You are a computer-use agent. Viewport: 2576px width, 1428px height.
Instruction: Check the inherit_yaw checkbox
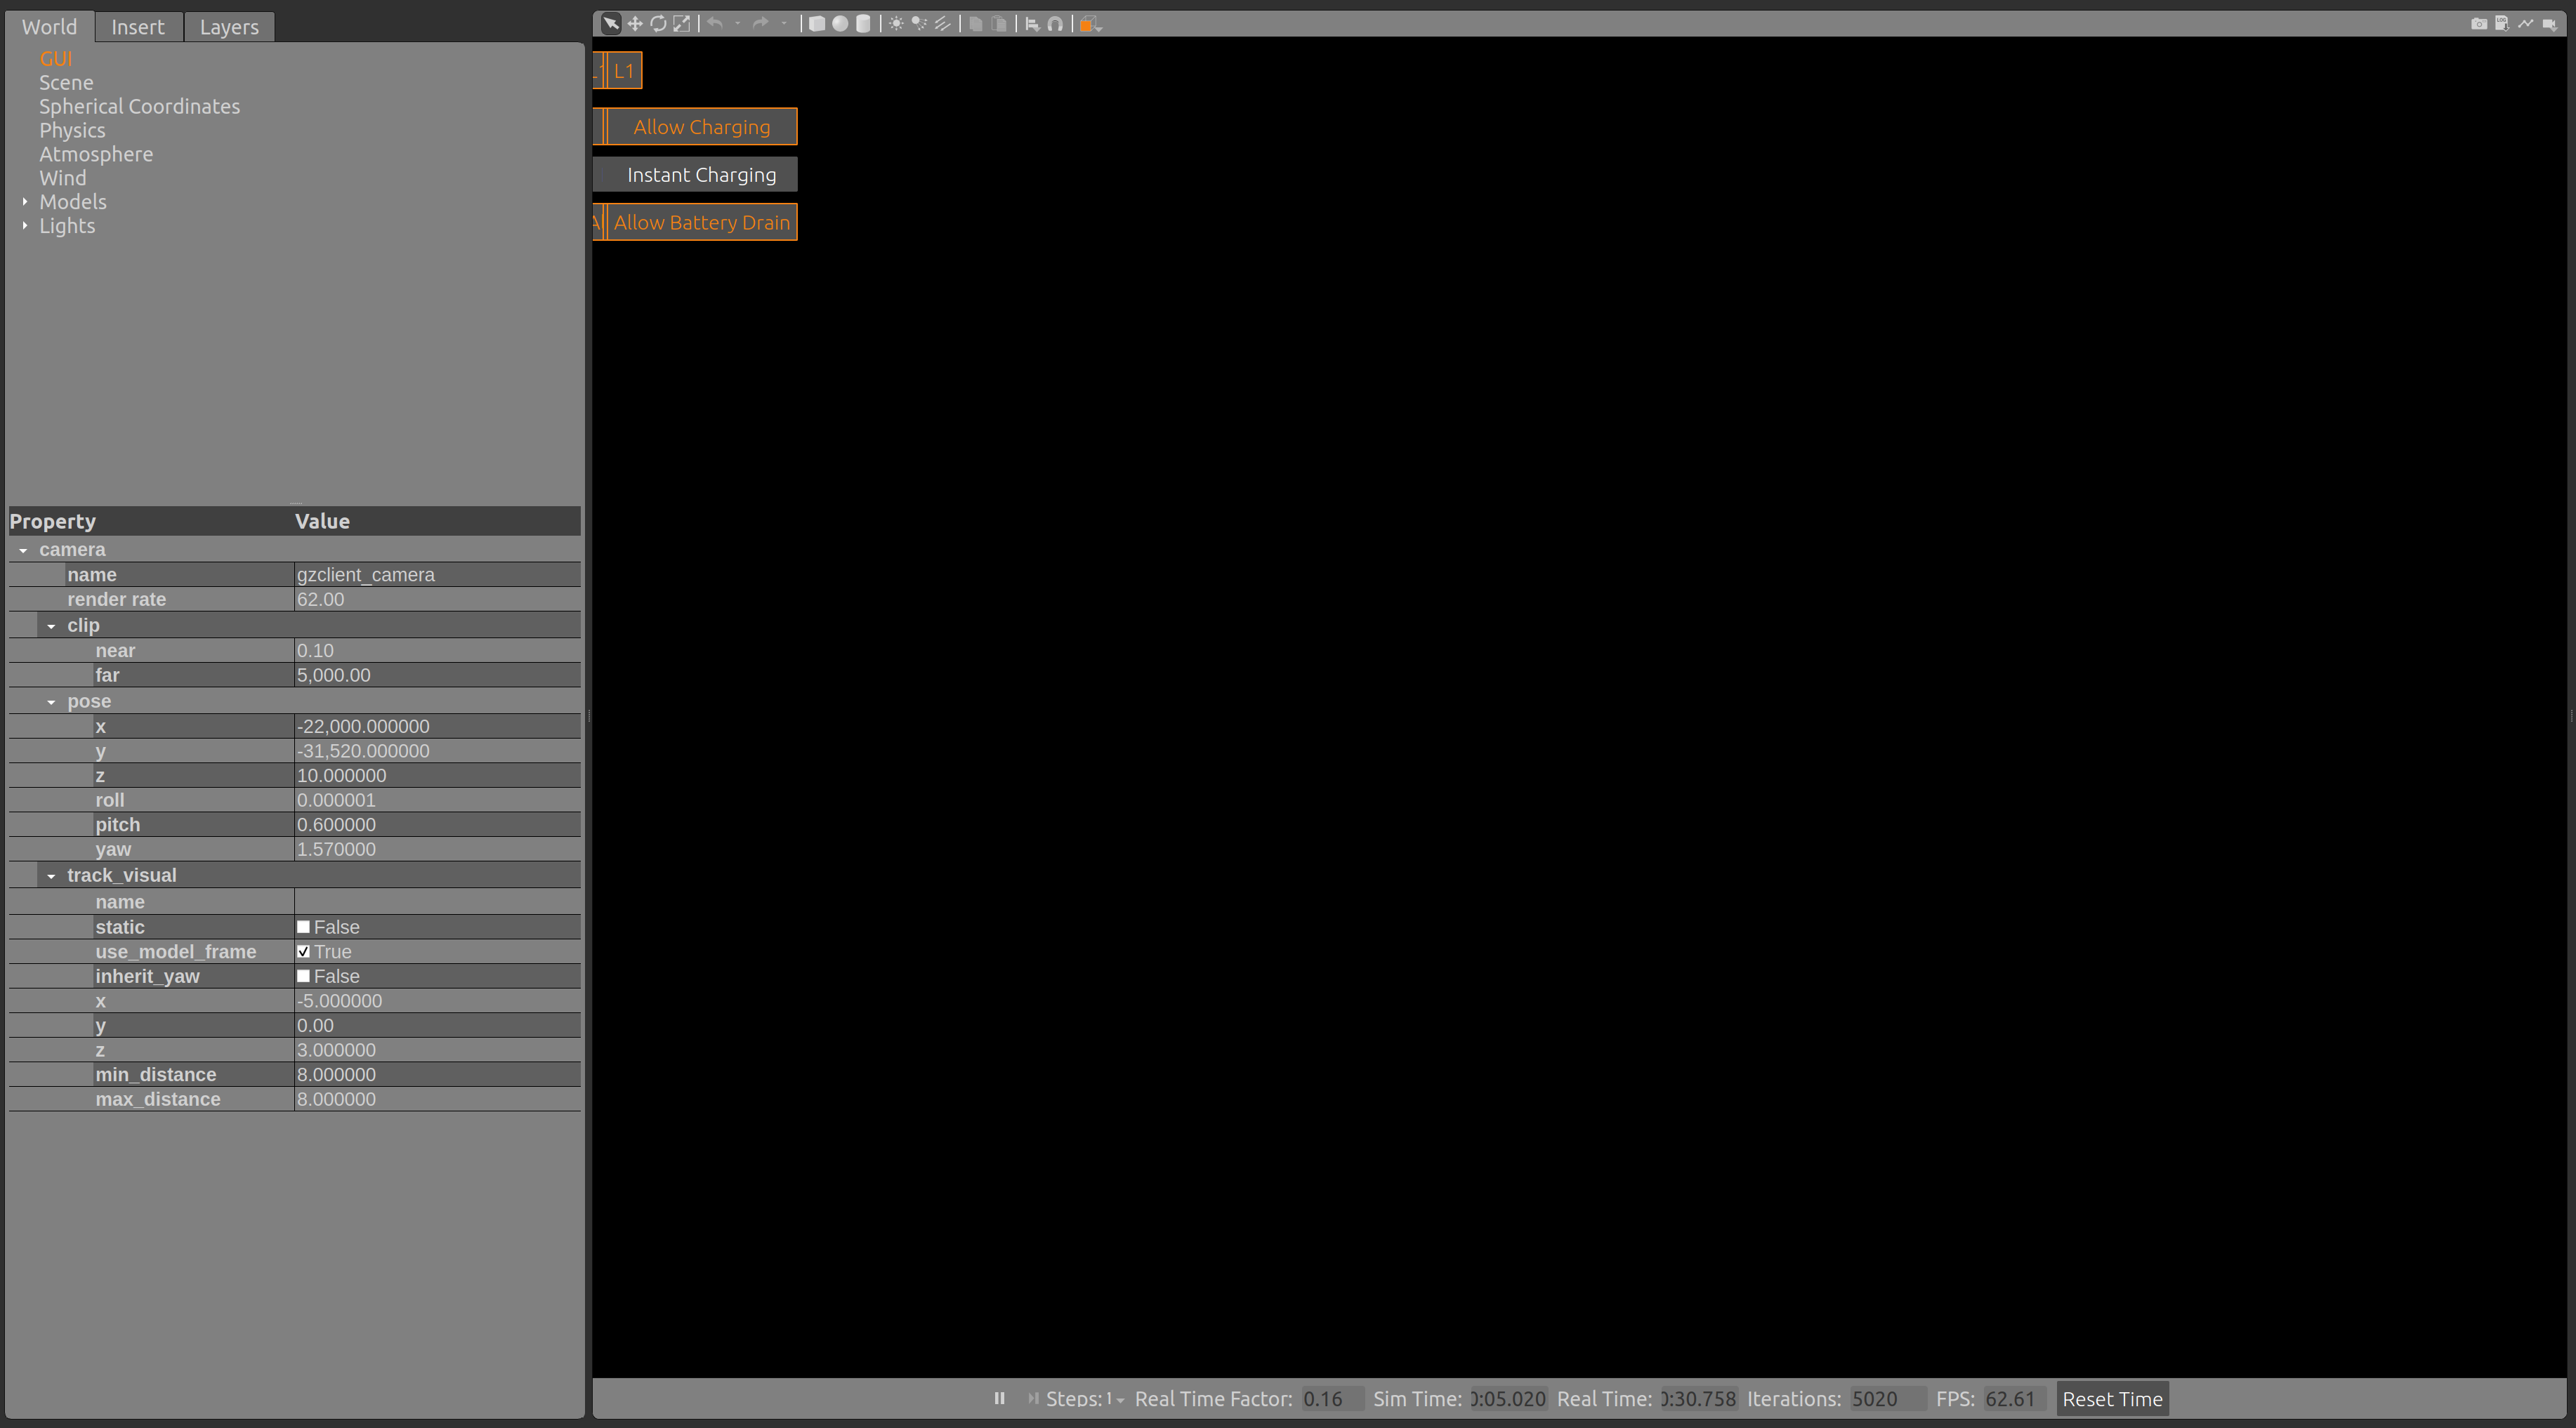click(304, 976)
